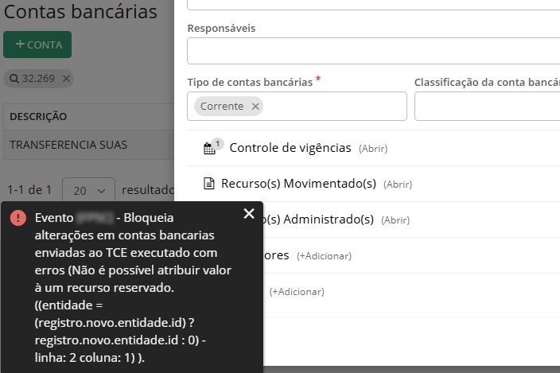Open the 20 results-per-page dropdown
The width and height of the screenshot is (560, 373).
88,191
